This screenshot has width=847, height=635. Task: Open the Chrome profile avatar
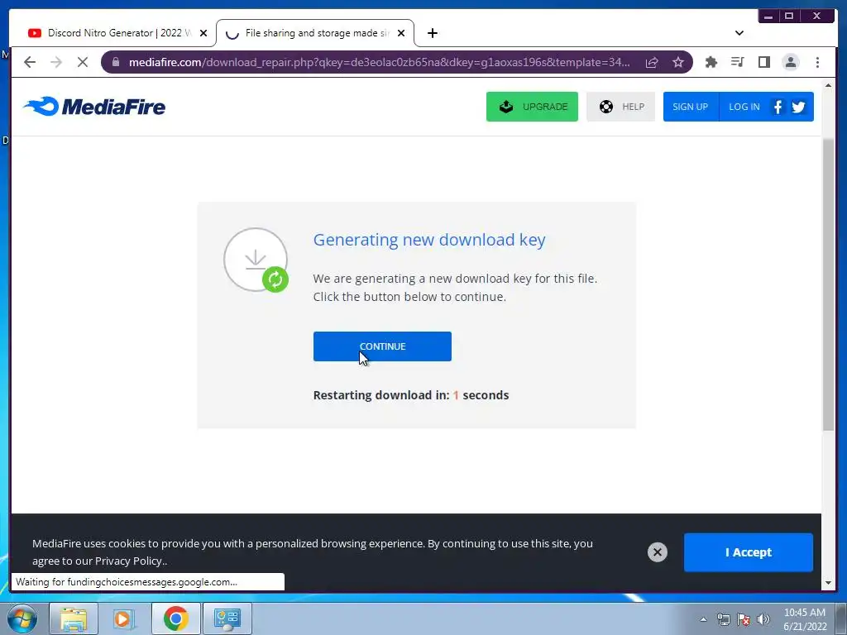point(790,62)
